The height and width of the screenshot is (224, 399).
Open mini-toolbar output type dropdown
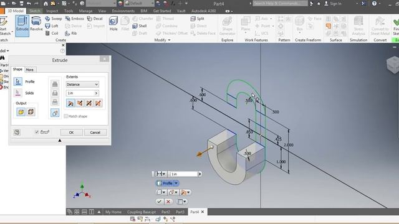point(161,192)
